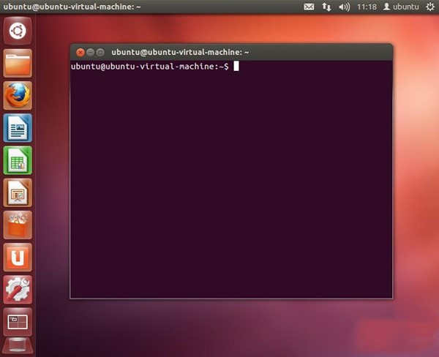This screenshot has width=439, height=357.
Task: Click the 11:18 clock in the panel
Action: point(368,7)
